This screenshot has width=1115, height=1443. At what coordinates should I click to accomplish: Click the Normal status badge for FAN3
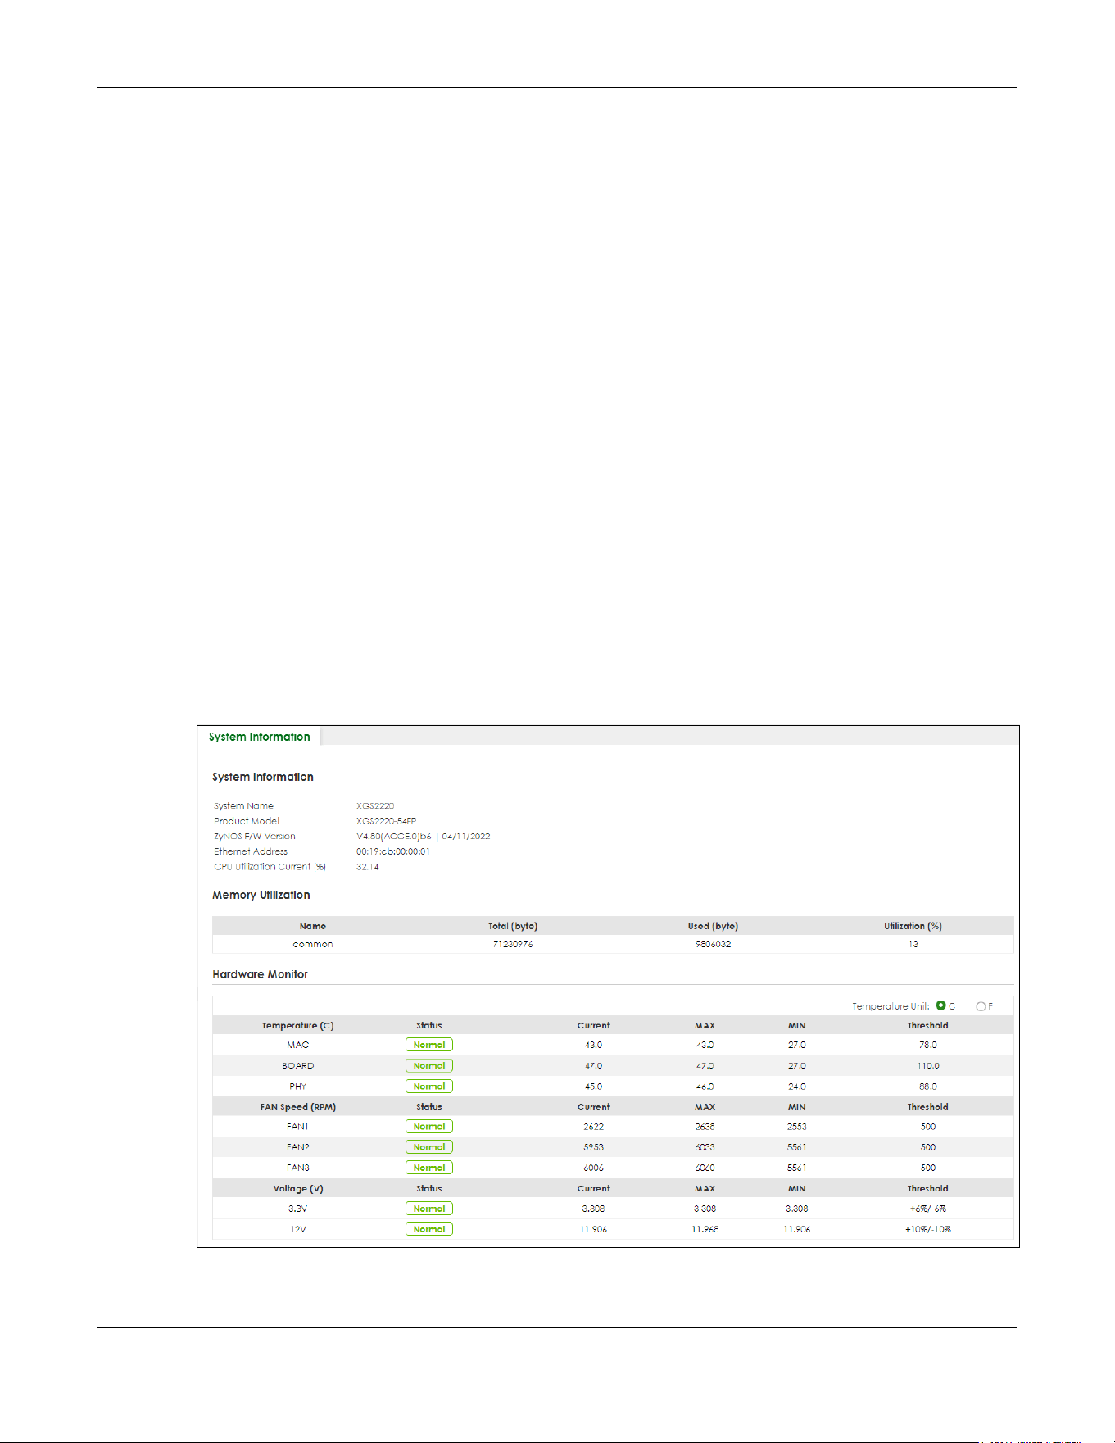pyautogui.click(x=429, y=1168)
